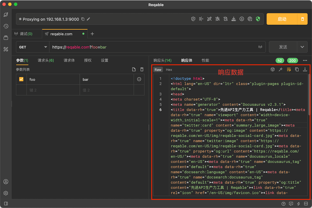Open the settings gear in sidebar
This screenshot has width=312, height=208.
point(6,193)
